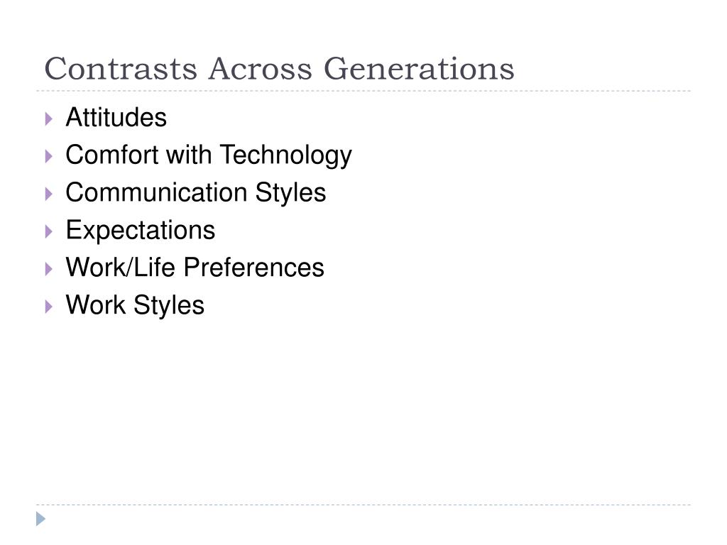Click the arrow bullet beside Comfort with Technology
The width and height of the screenshot is (727, 545).
click(x=49, y=157)
